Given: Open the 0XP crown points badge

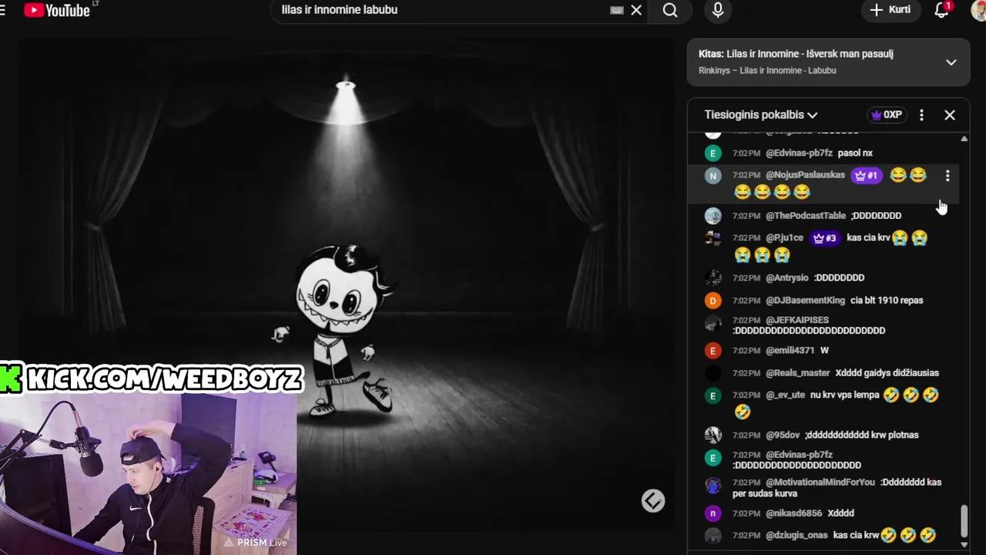Looking at the screenshot, I should point(886,115).
